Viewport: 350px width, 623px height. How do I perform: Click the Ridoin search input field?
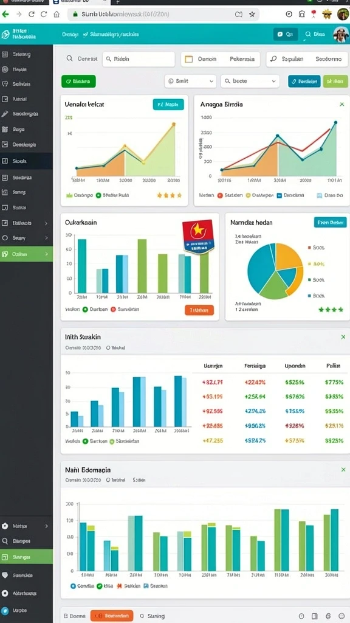tap(139, 59)
